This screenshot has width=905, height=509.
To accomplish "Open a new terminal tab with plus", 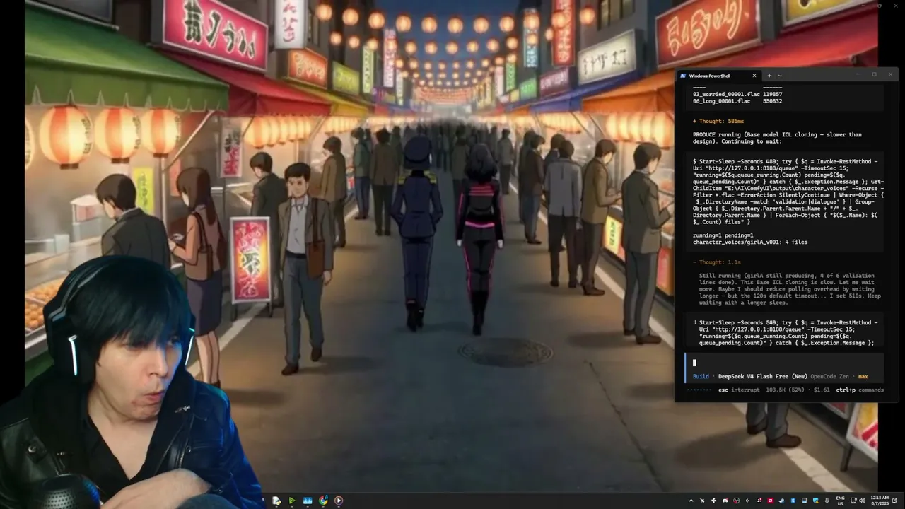I will pos(769,76).
